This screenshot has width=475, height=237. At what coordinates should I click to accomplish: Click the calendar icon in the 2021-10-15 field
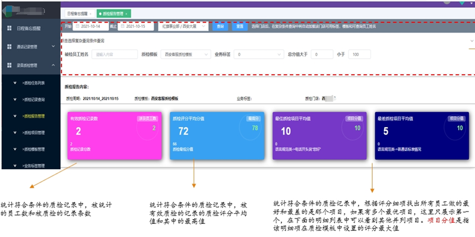point(123,26)
